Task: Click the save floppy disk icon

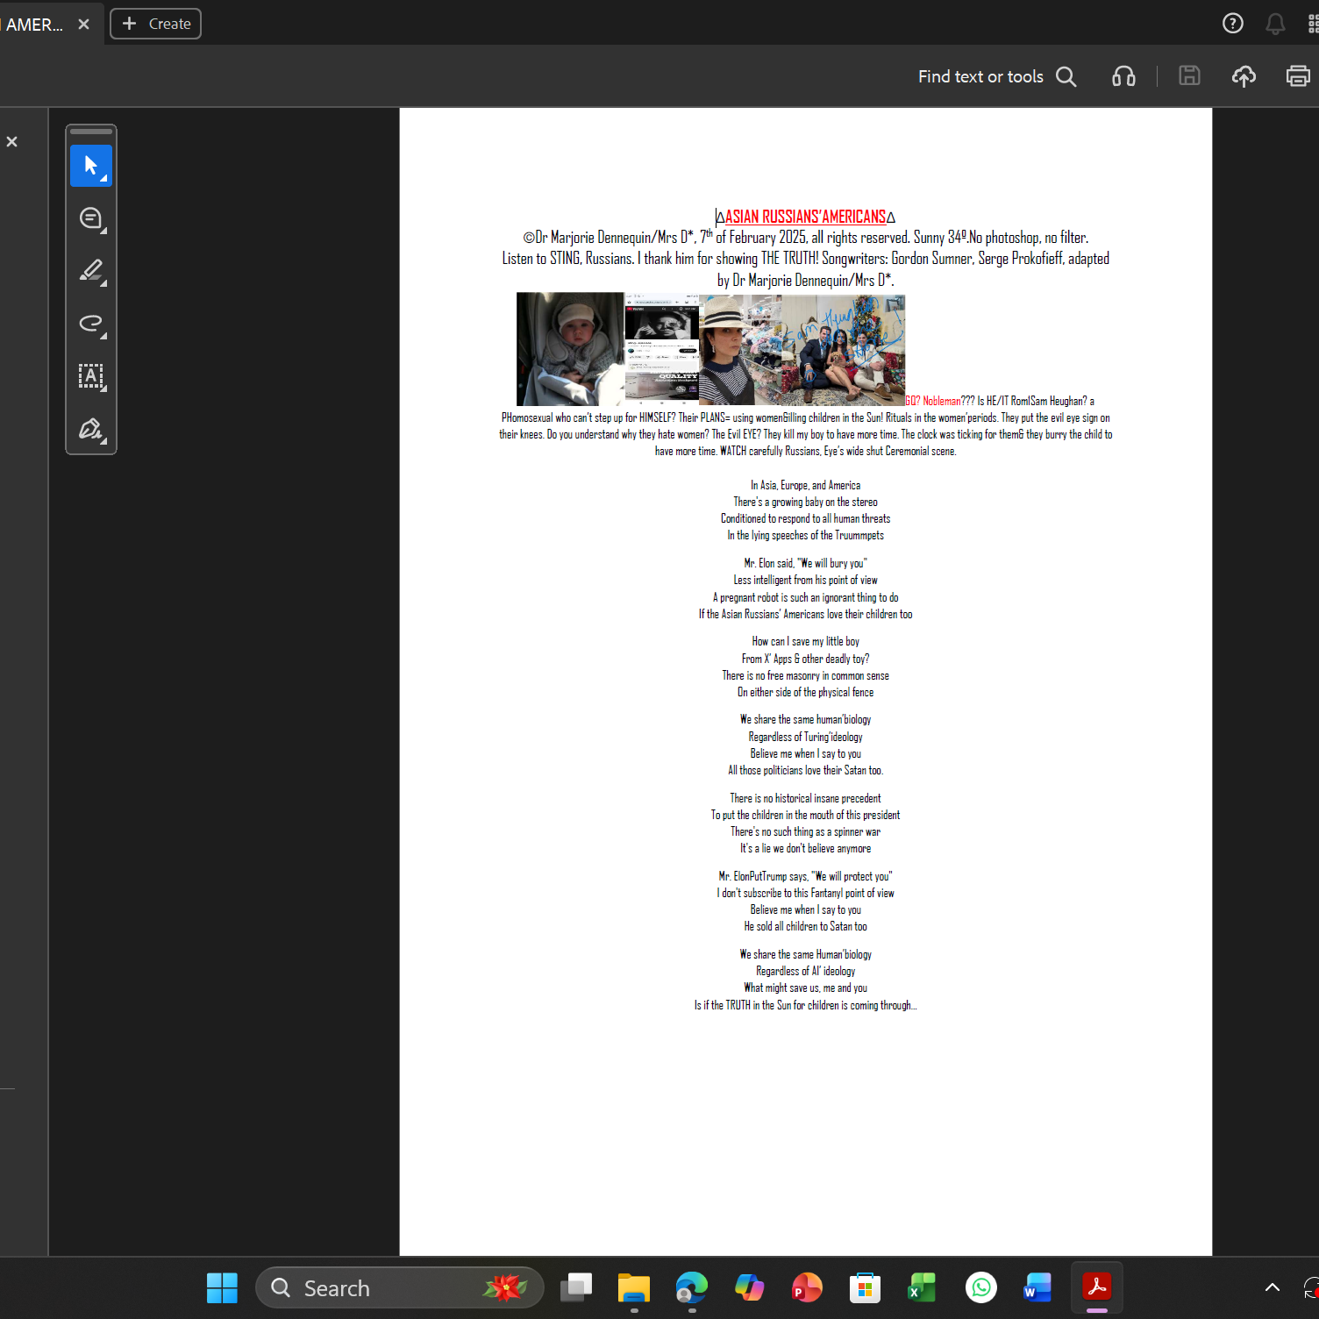Action: pos(1189,76)
